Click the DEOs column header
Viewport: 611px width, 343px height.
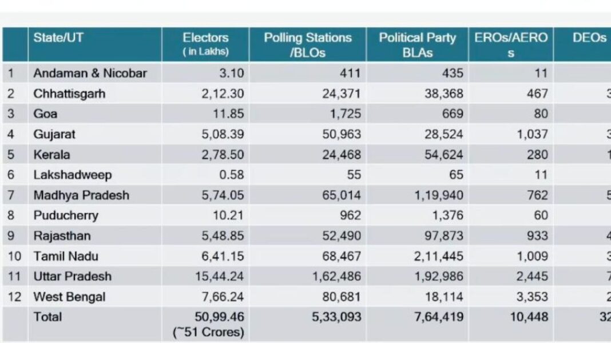click(x=589, y=38)
